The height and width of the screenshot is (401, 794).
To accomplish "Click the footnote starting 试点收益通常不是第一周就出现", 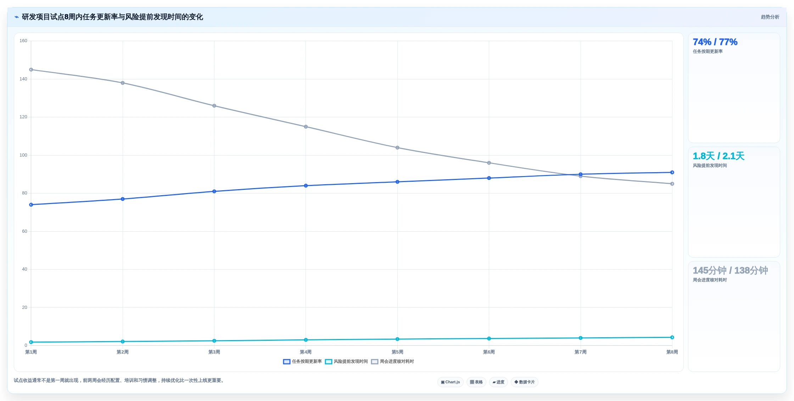I will click(119, 380).
